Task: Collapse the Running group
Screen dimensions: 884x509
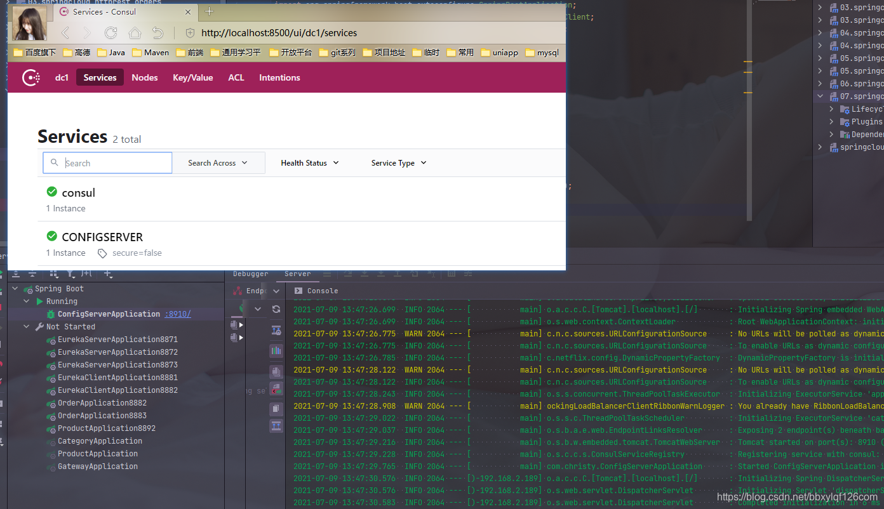Action: [27, 301]
